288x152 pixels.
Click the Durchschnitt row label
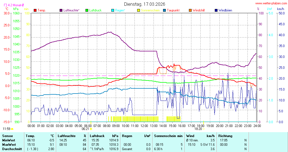(x=11, y=149)
